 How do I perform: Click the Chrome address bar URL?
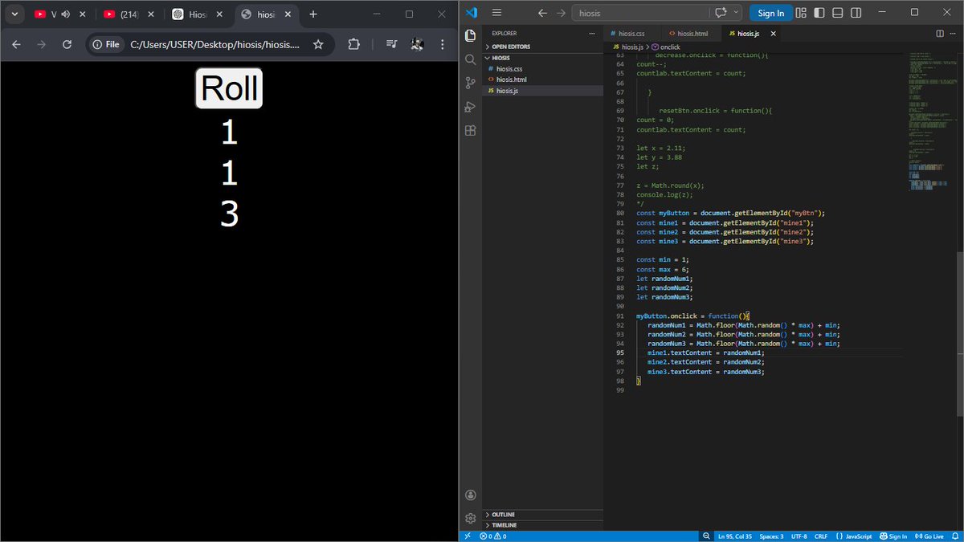tap(215, 45)
